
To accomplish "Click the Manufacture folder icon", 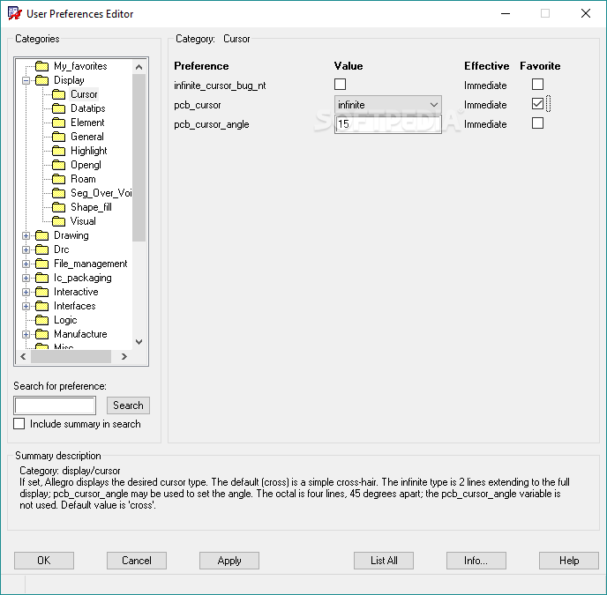I will point(41,334).
